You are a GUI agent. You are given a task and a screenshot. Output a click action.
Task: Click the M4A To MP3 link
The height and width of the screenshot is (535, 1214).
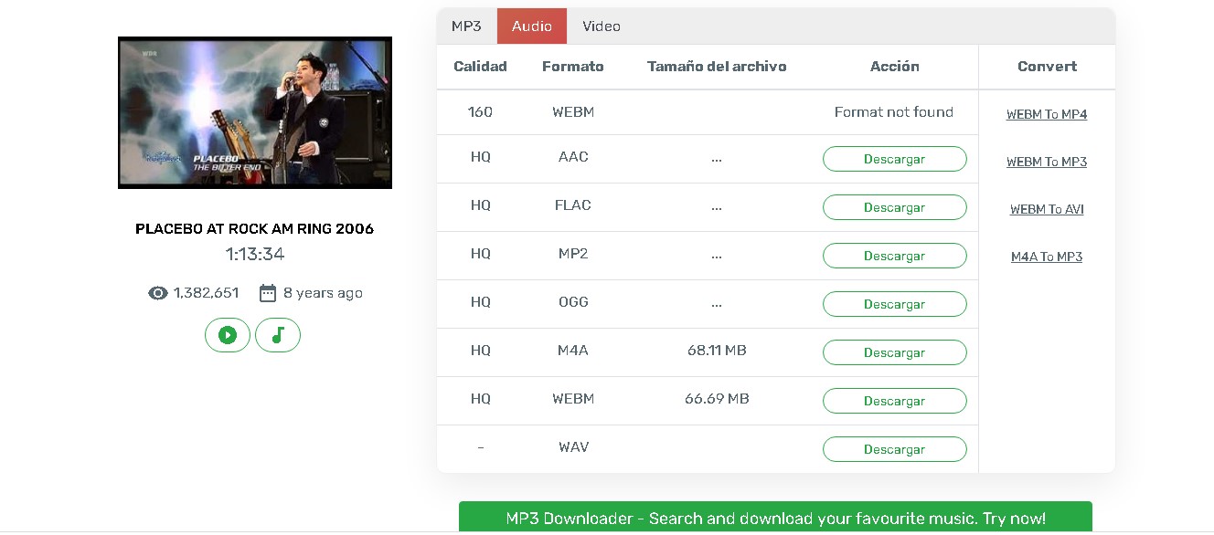tap(1046, 257)
